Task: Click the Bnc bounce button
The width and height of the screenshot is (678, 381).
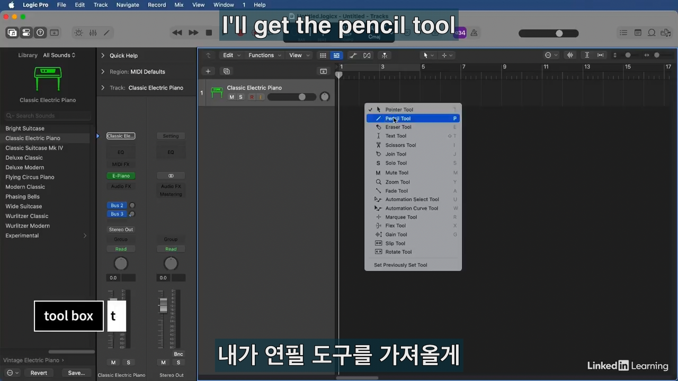Action: click(179, 354)
